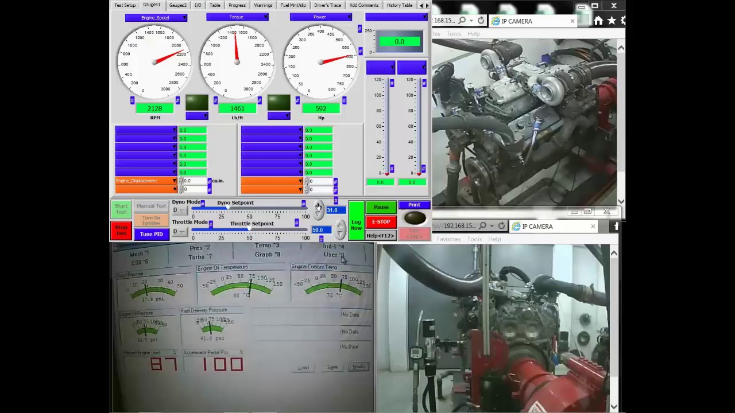The width and height of the screenshot is (735, 413).
Task: Close the top IP CAMERA tab
Action: (x=572, y=21)
